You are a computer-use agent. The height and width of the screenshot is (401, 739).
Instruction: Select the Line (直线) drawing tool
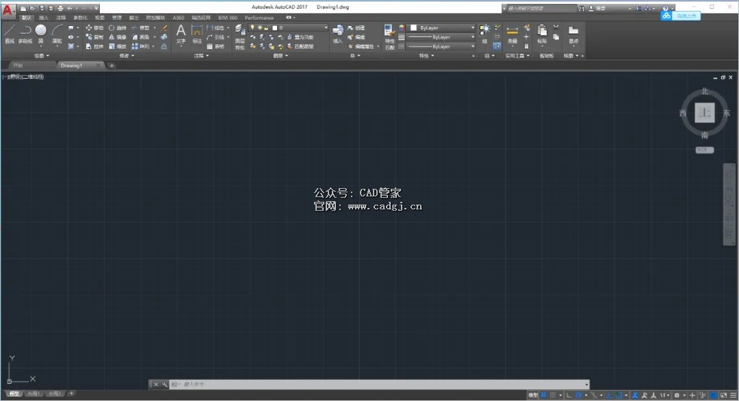(10, 34)
